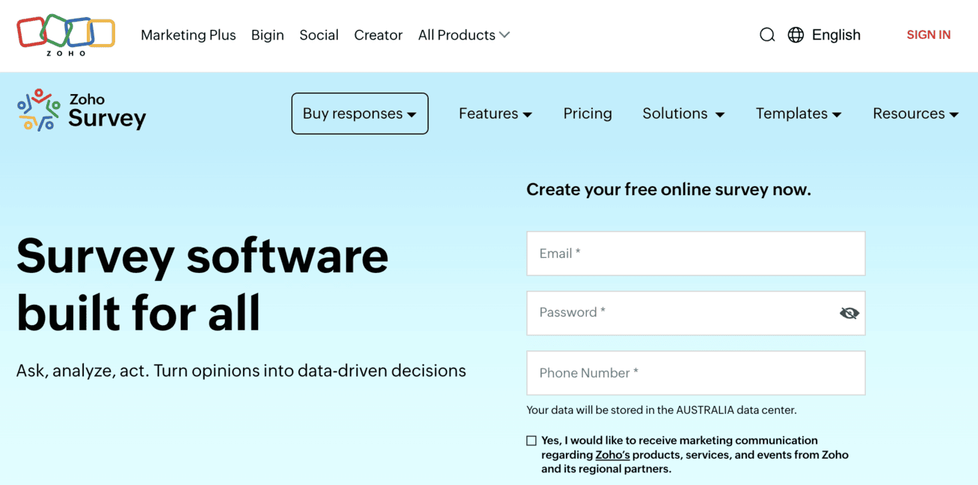Open Bigin in top navigation

pyautogui.click(x=268, y=35)
